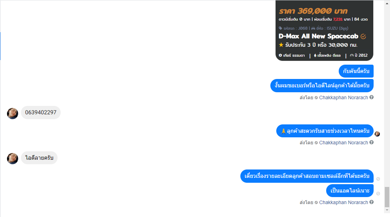Viewport: 390px width, 217px height.
Task: Click delivered checkmark beside 'เป็นแอตไลน์เนาะ' bubble
Action: coord(378,194)
